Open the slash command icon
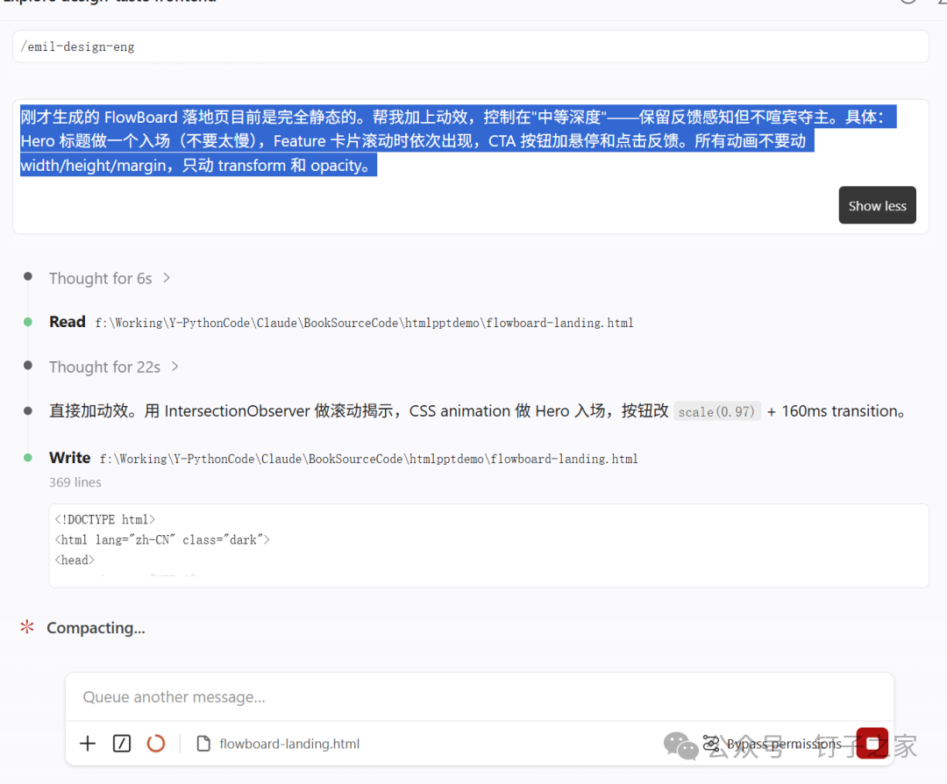 coord(122,744)
